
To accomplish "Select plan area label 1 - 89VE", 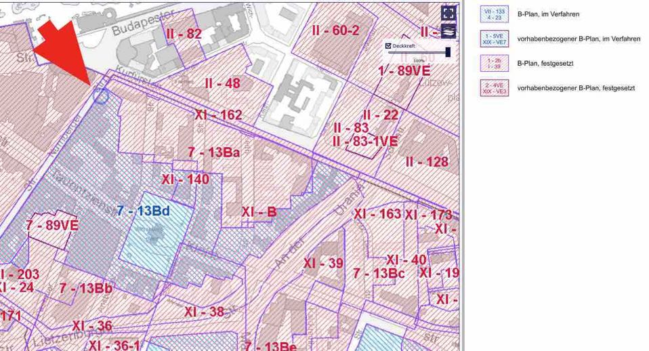I will tap(404, 70).
